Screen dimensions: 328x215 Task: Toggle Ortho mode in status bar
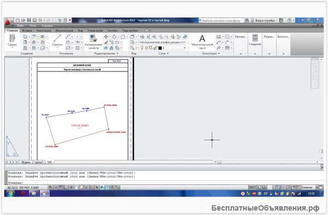(x=66, y=188)
